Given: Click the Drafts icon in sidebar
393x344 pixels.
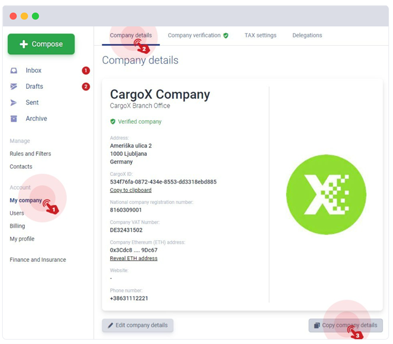Looking at the screenshot, I should click(x=14, y=87).
